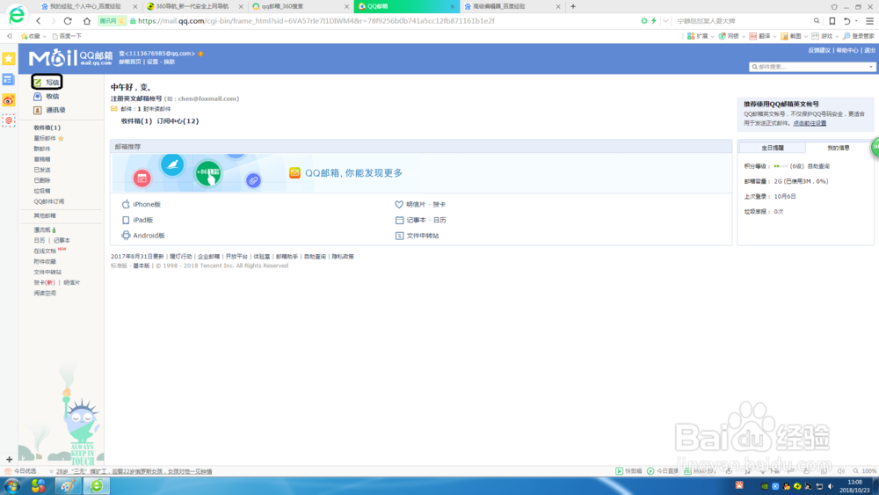The image size is (879, 495).
Task: Click the green lightning speed mode icon
Action: 654,21
